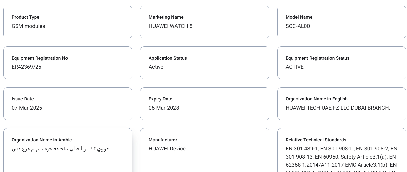Click the Issue Date 07-Mar-2025 value
The image size is (407, 172).
[x=27, y=108]
